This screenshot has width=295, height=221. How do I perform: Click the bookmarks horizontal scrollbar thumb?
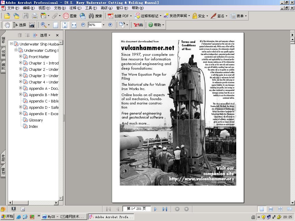point(20,203)
